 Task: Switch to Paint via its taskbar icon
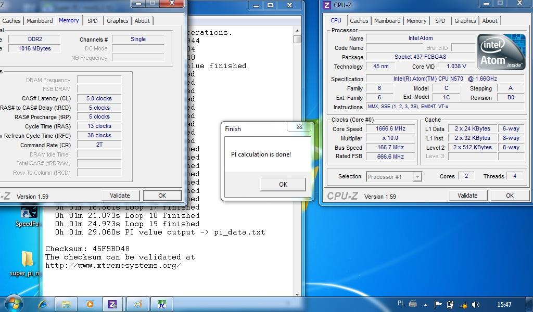[137, 304]
